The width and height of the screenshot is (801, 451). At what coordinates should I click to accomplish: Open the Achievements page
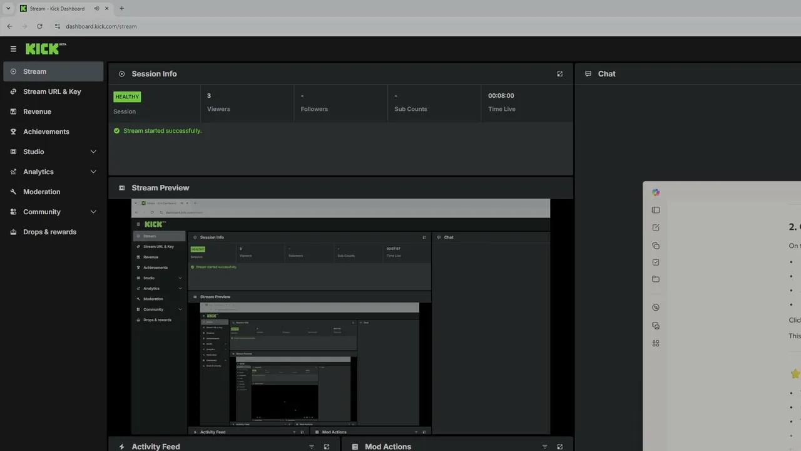click(x=53, y=132)
